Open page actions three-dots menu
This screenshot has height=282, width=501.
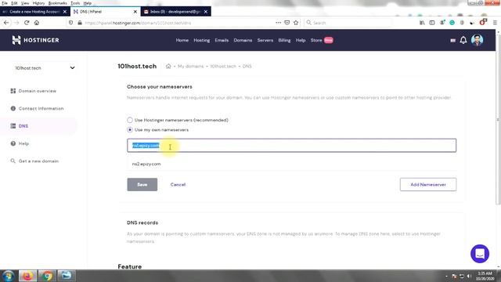[x=278, y=23]
